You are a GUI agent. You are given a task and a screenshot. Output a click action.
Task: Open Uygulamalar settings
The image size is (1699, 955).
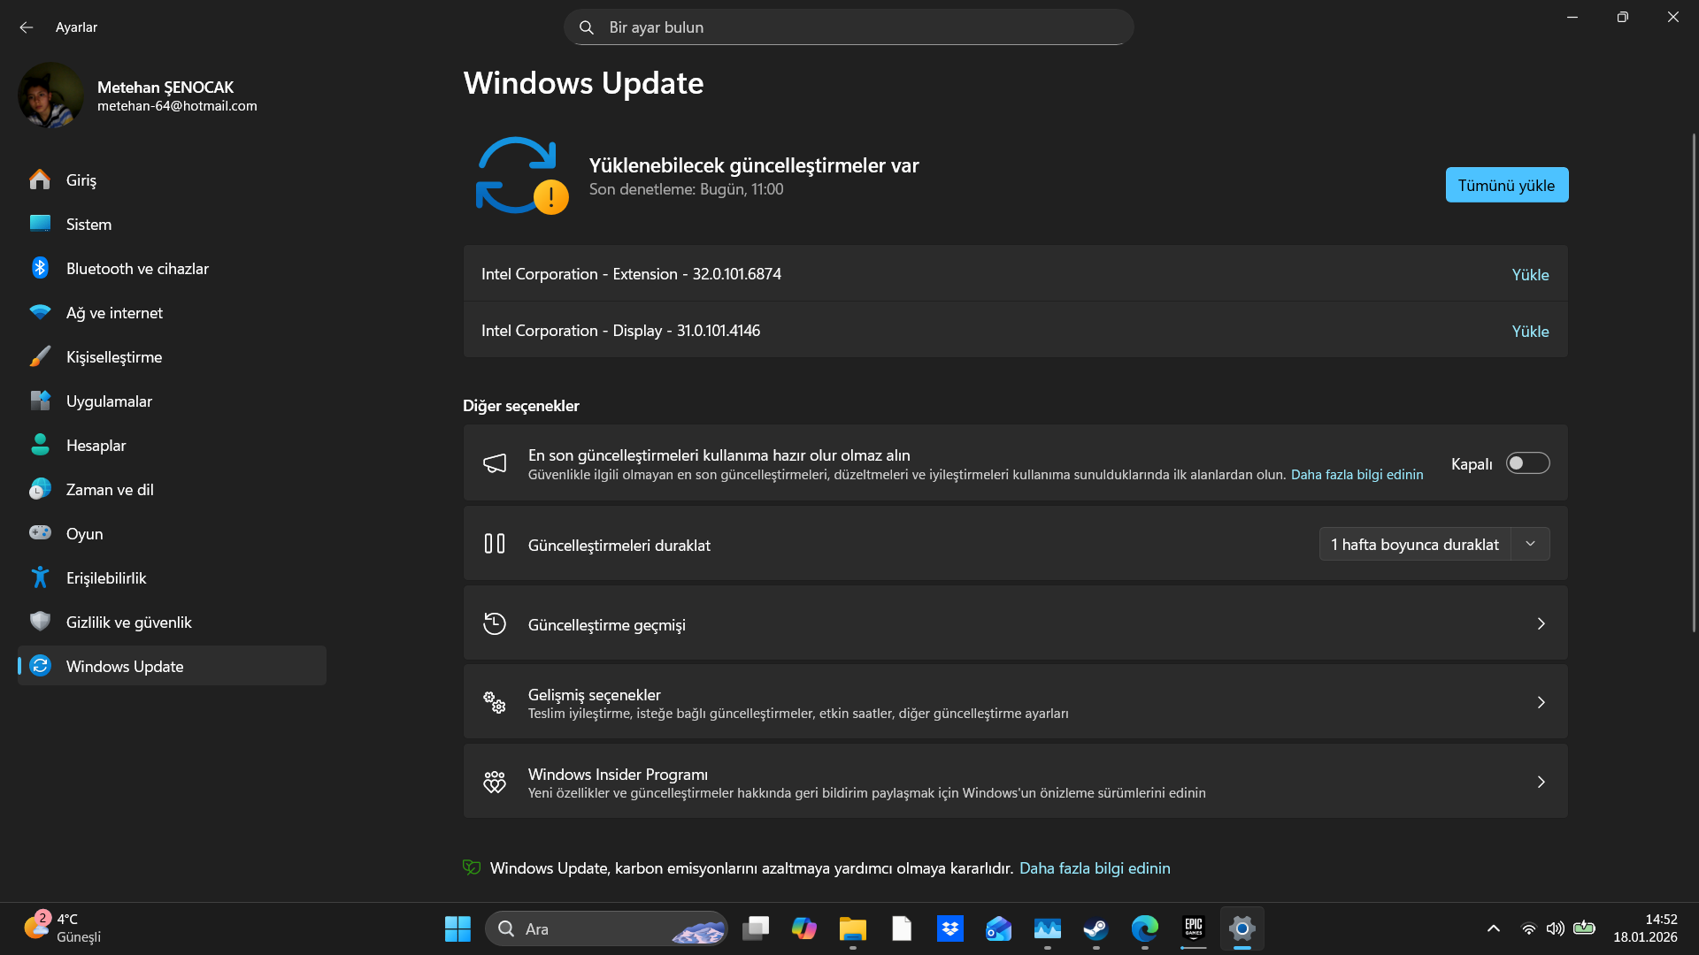coord(172,401)
